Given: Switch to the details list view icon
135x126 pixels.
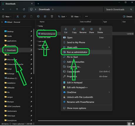Looking at the screenshot, I should 129,124.
